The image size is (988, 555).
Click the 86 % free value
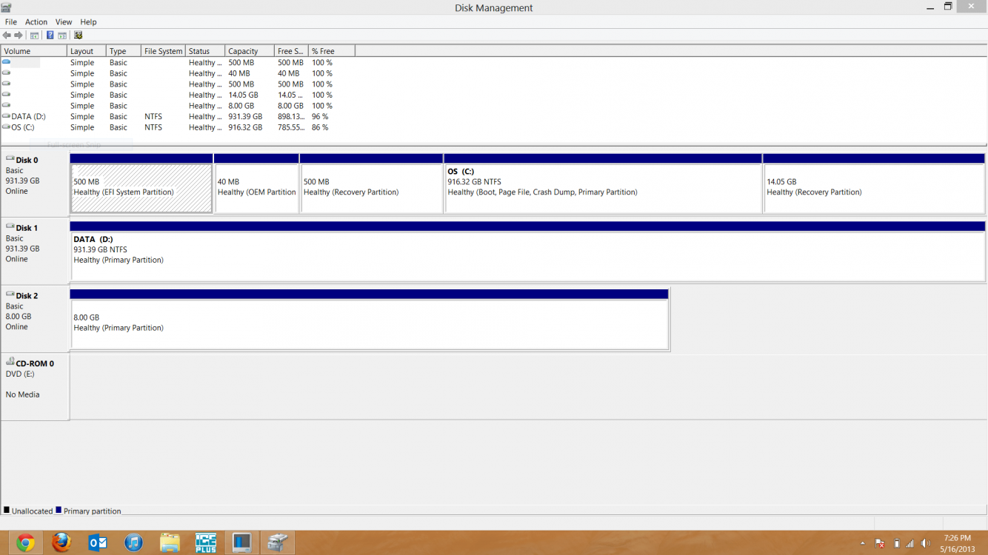click(x=320, y=127)
